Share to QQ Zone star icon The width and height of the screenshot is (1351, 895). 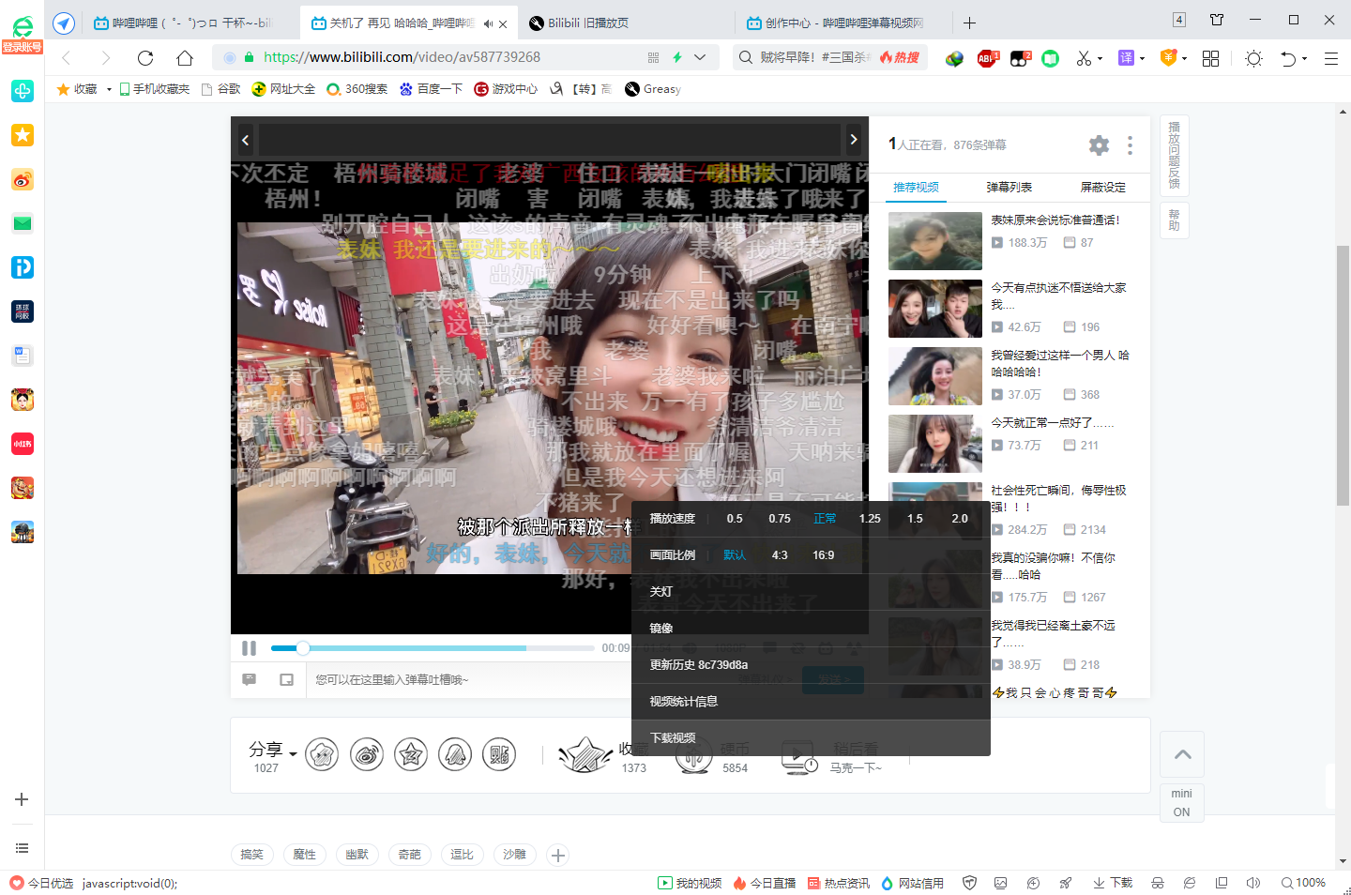coord(411,754)
